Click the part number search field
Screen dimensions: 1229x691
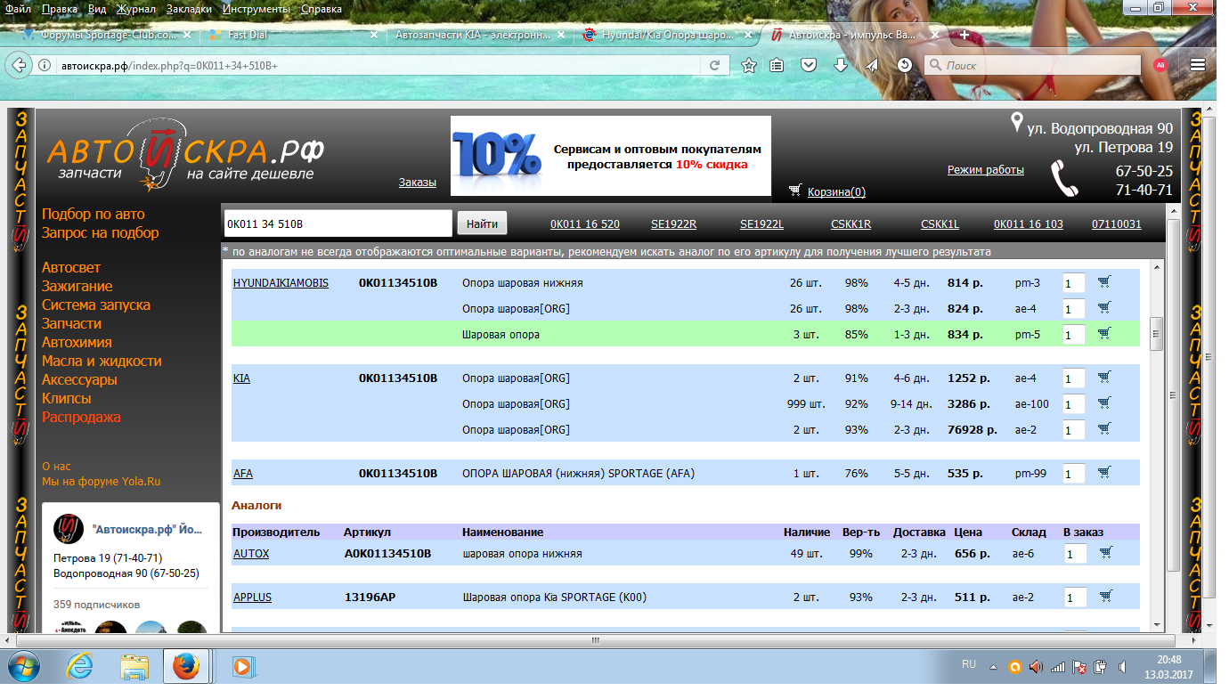pos(337,224)
